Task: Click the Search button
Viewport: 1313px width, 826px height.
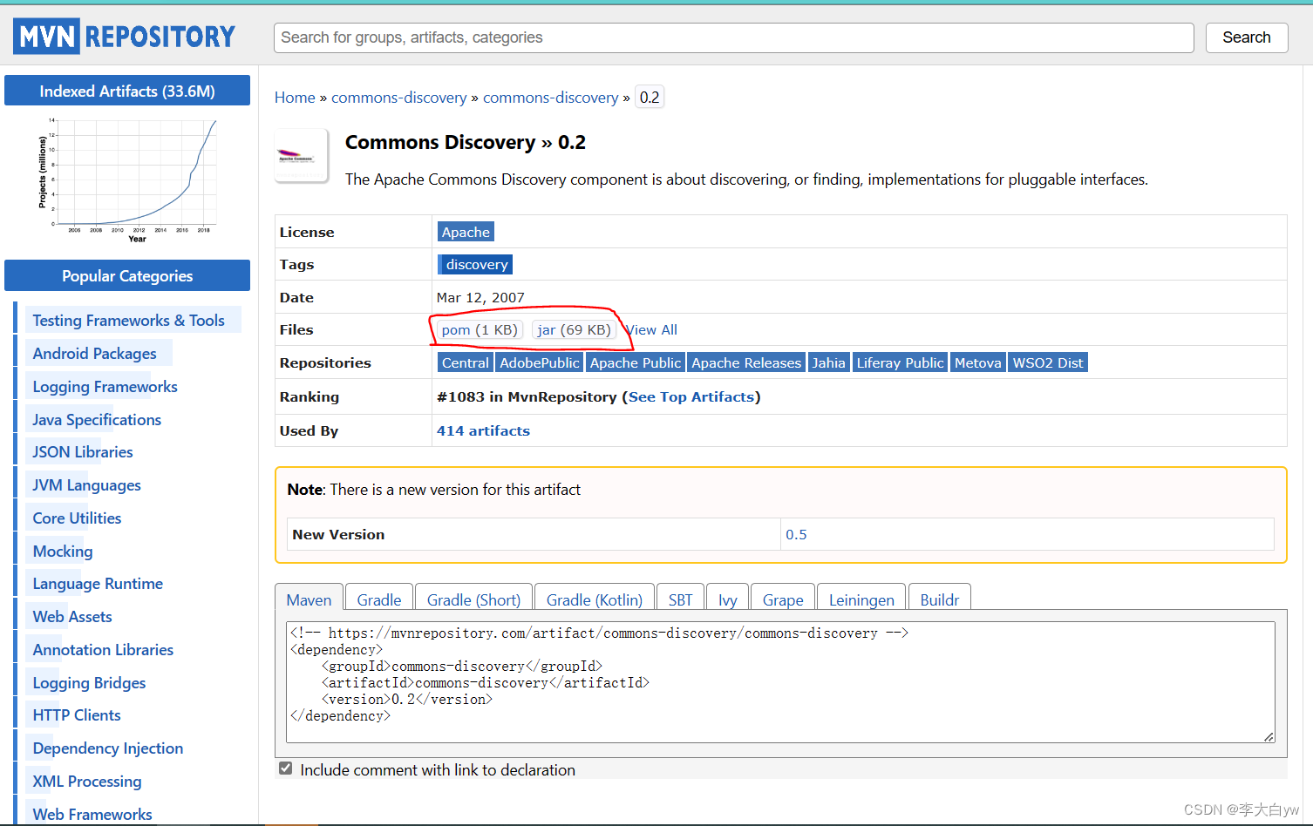Action: coord(1246,37)
